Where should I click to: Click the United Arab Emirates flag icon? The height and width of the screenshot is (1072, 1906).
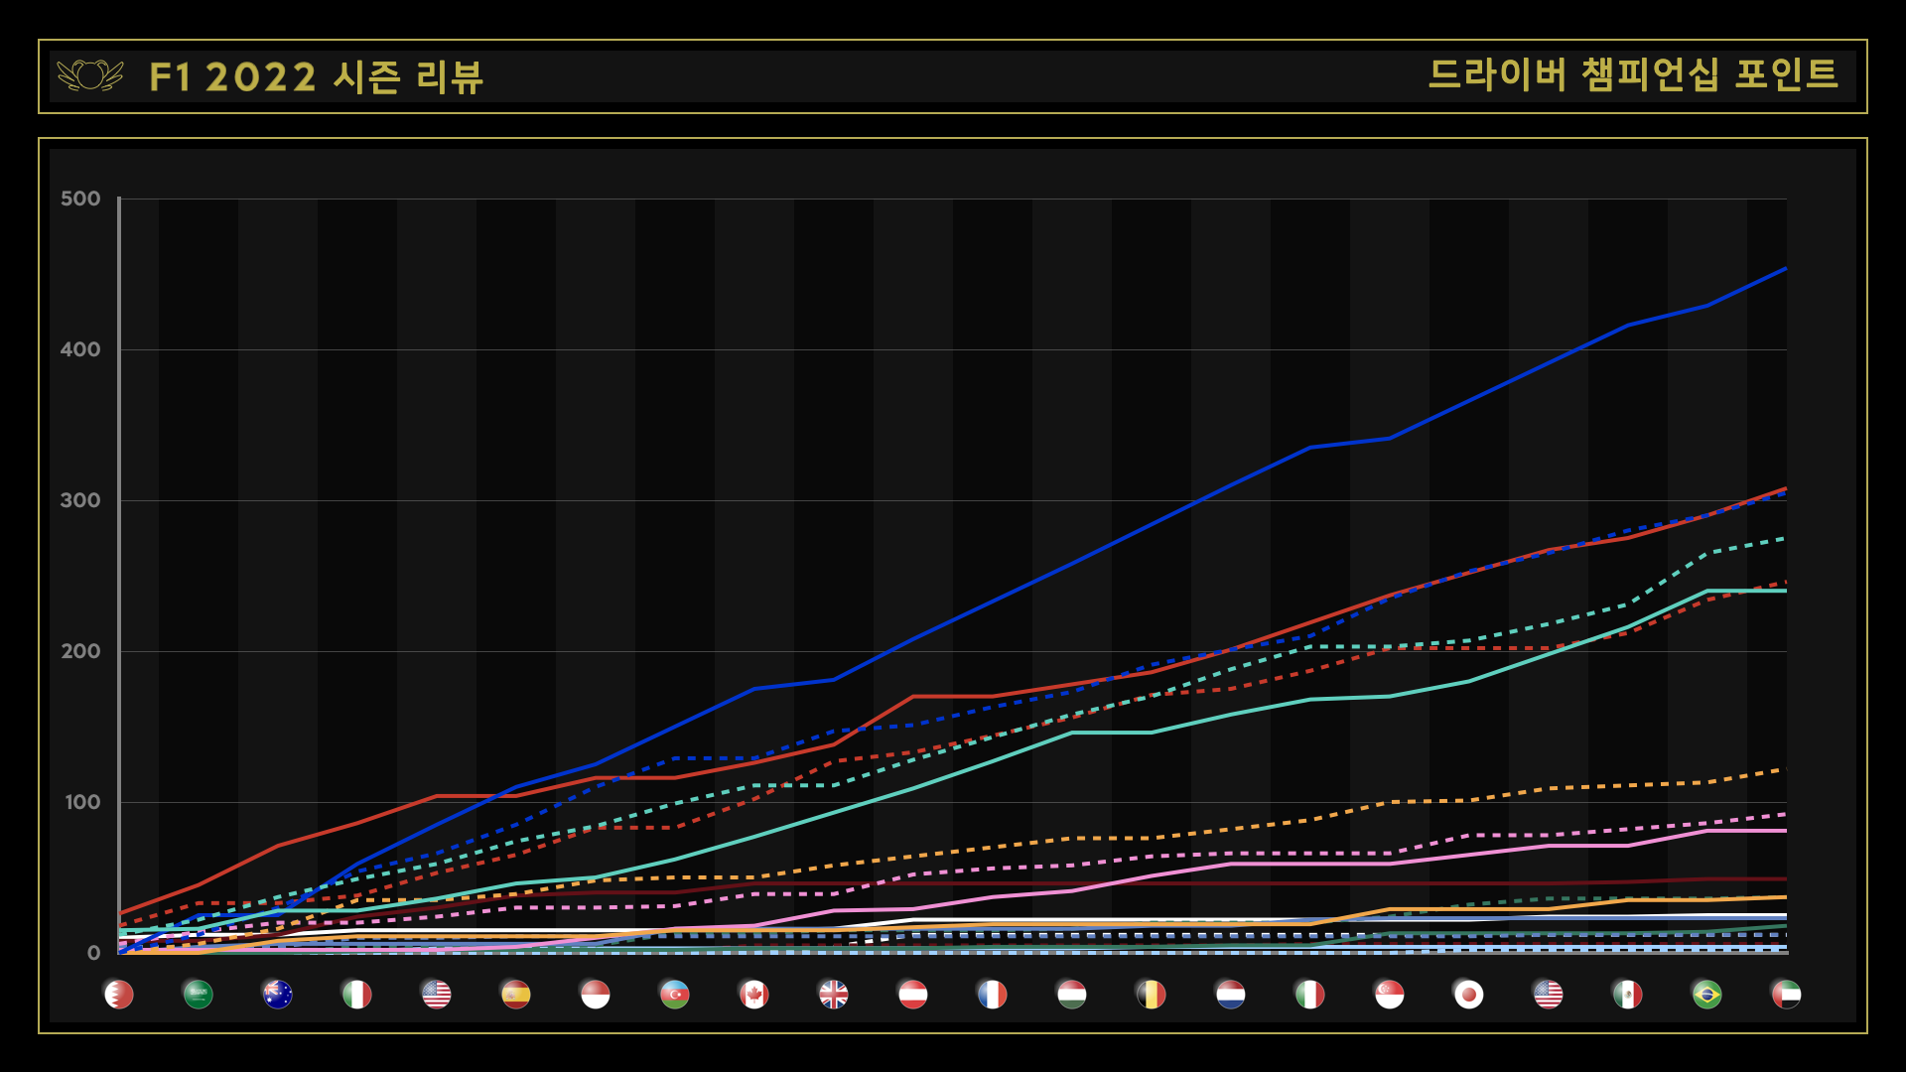point(1787,994)
